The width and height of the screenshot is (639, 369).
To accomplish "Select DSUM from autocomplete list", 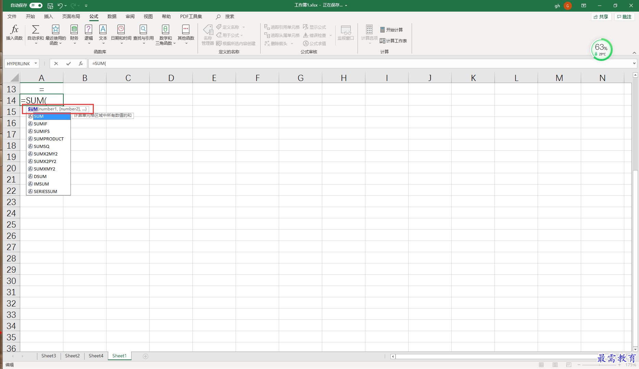I will tap(48, 177).
